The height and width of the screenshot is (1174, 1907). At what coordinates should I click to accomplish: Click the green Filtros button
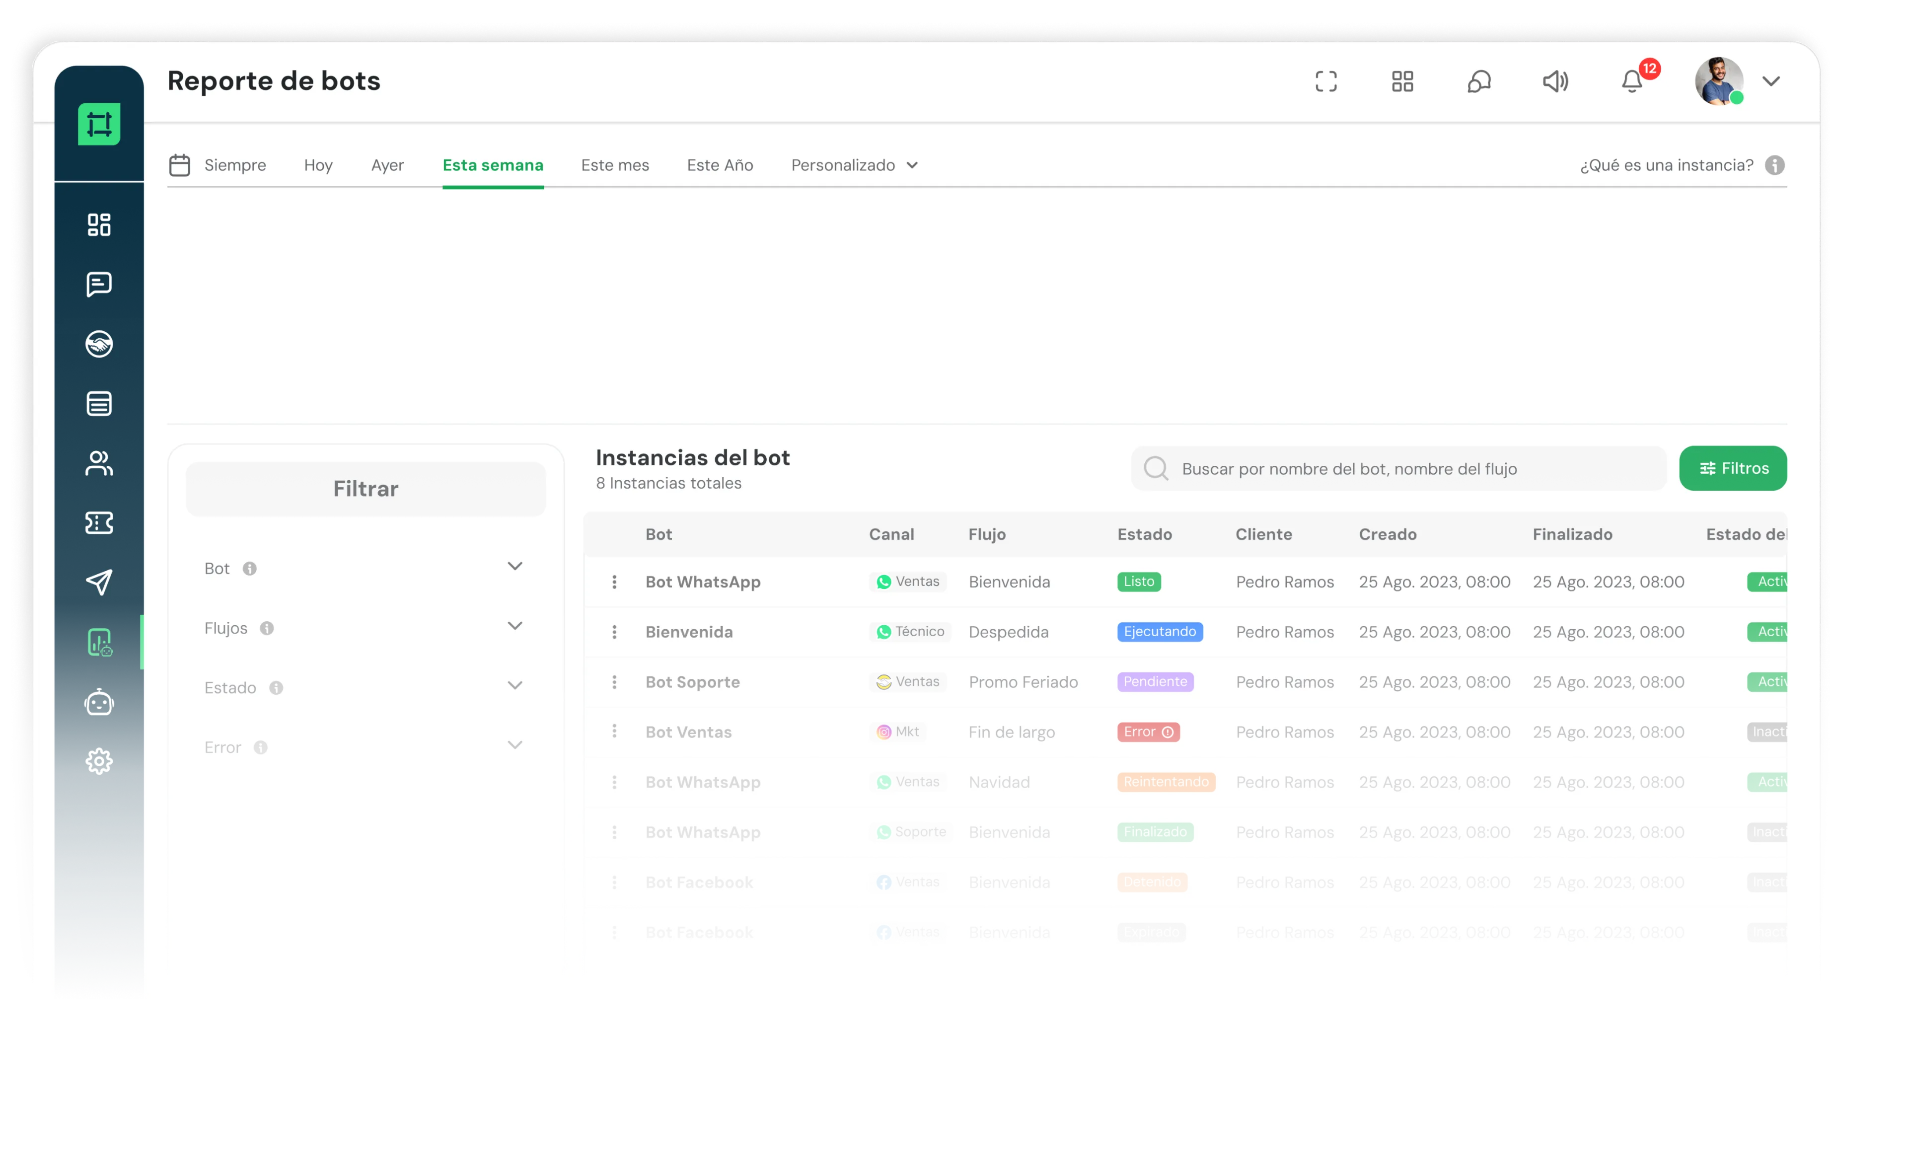coord(1733,468)
